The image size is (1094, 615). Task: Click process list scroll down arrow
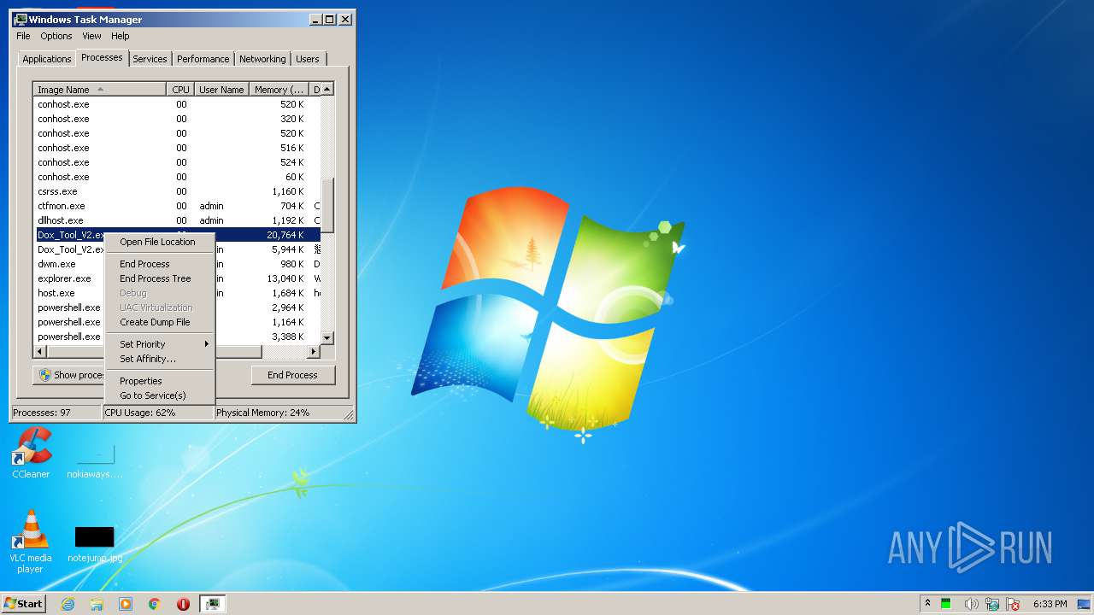click(326, 338)
